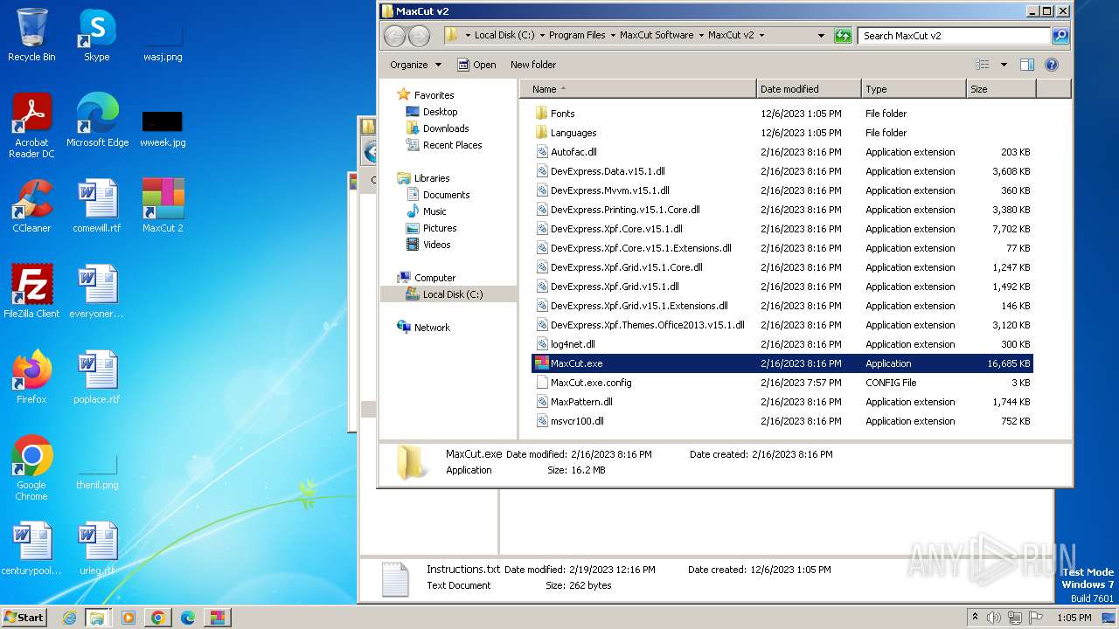Open the Organize dropdown menu

pyautogui.click(x=416, y=65)
